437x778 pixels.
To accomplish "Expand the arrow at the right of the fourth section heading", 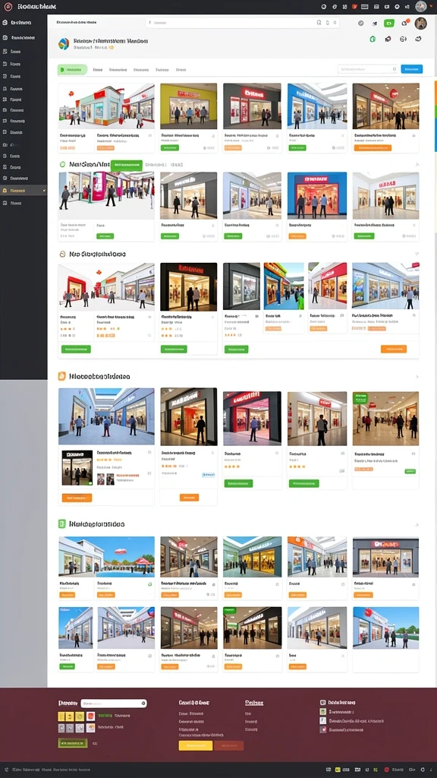I will [417, 377].
